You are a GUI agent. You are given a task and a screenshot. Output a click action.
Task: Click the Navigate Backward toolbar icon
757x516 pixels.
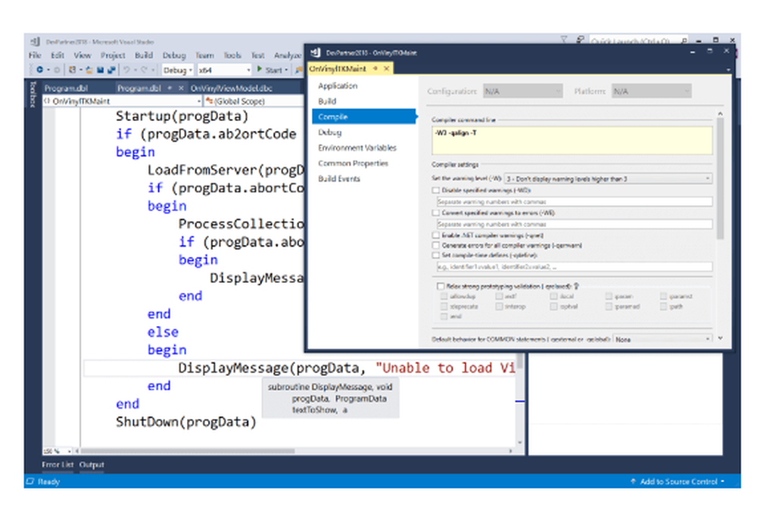coord(39,70)
